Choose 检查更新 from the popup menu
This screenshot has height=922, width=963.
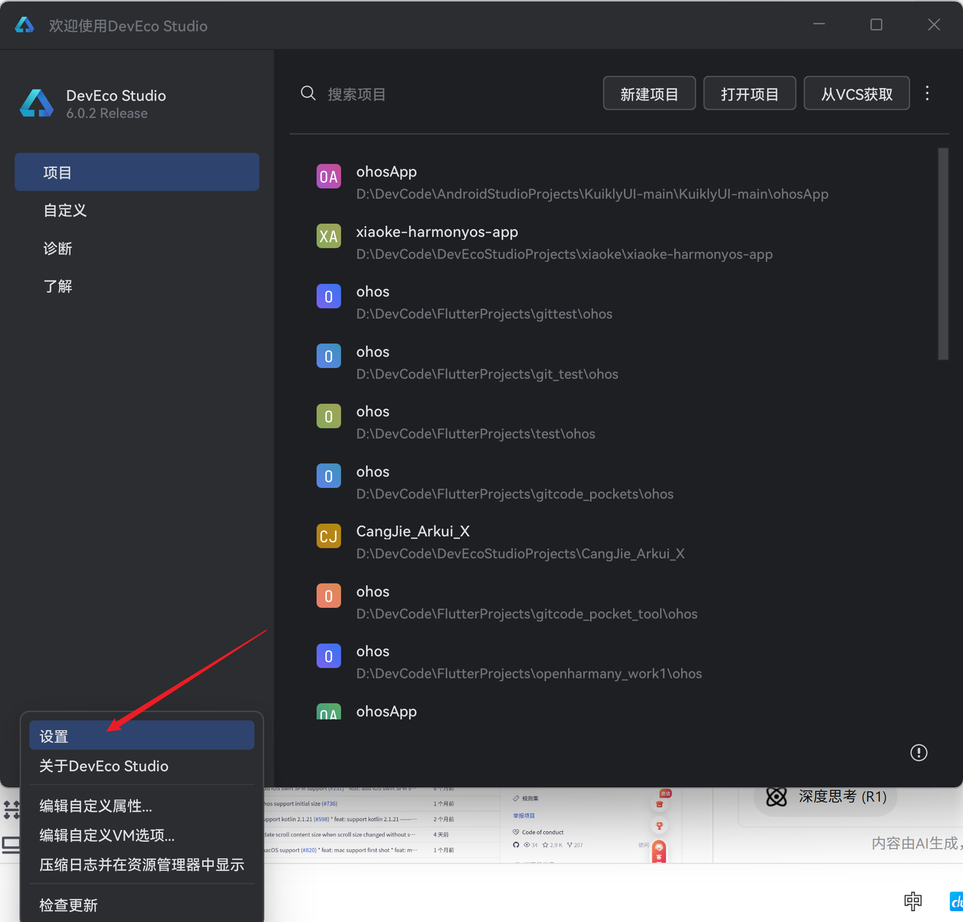[x=141, y=905]
